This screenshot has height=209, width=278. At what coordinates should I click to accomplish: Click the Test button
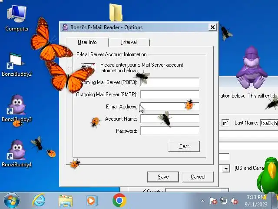click(184, 146)
